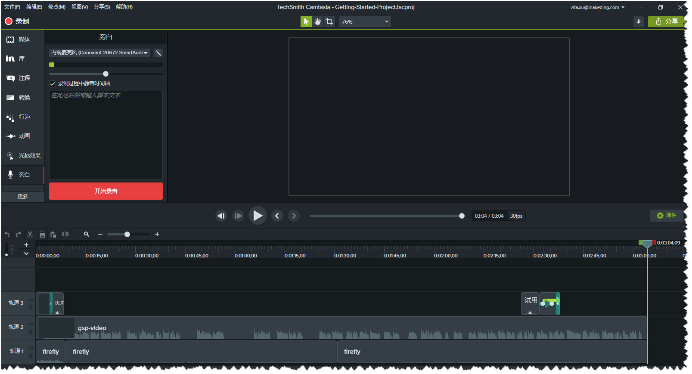This screenshot has width=692, height=374.
Task: Select the Crop tool in top toolbar
Action: point(329,22)
